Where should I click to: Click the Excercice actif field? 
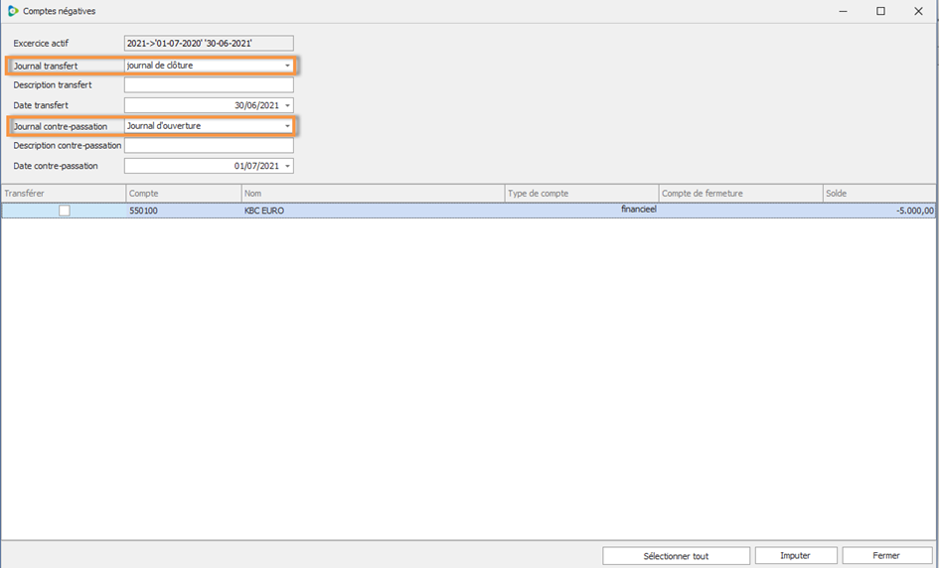[209, 43]
